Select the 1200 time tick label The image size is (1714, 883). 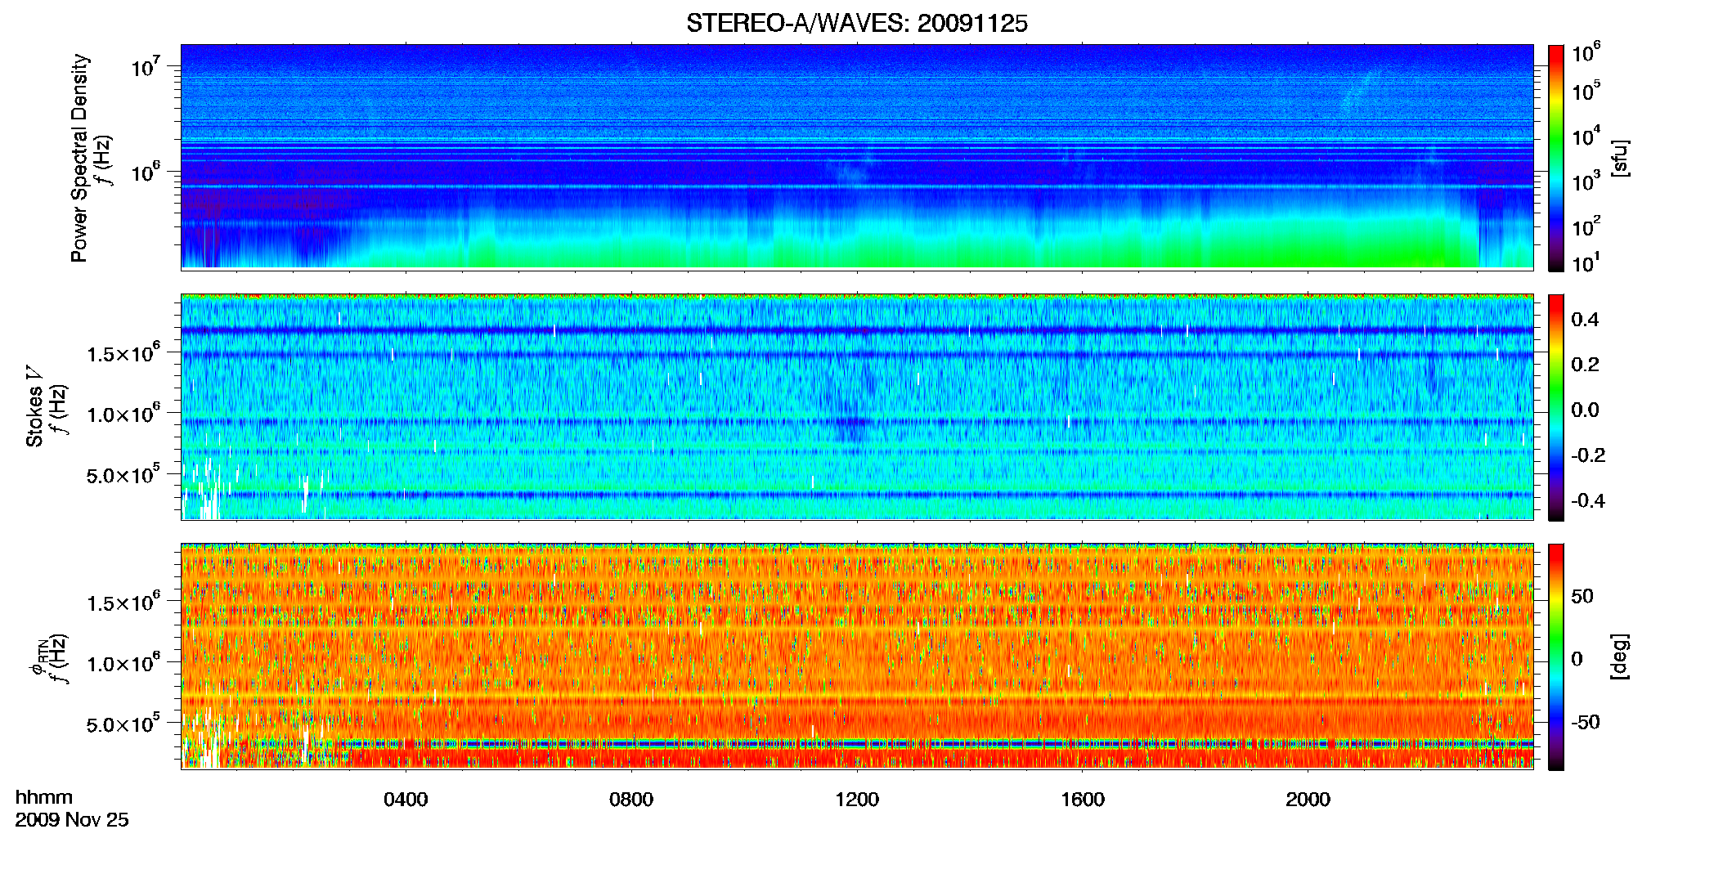click(857, 800)
